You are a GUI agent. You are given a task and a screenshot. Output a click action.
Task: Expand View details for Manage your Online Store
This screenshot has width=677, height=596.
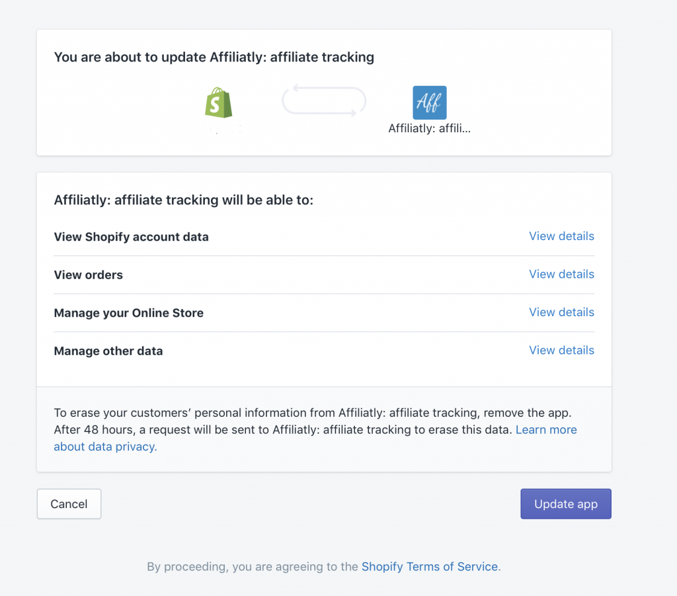tap(561, 312)
